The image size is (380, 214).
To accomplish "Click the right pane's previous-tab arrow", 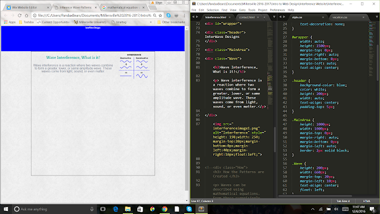I will 280,17.
